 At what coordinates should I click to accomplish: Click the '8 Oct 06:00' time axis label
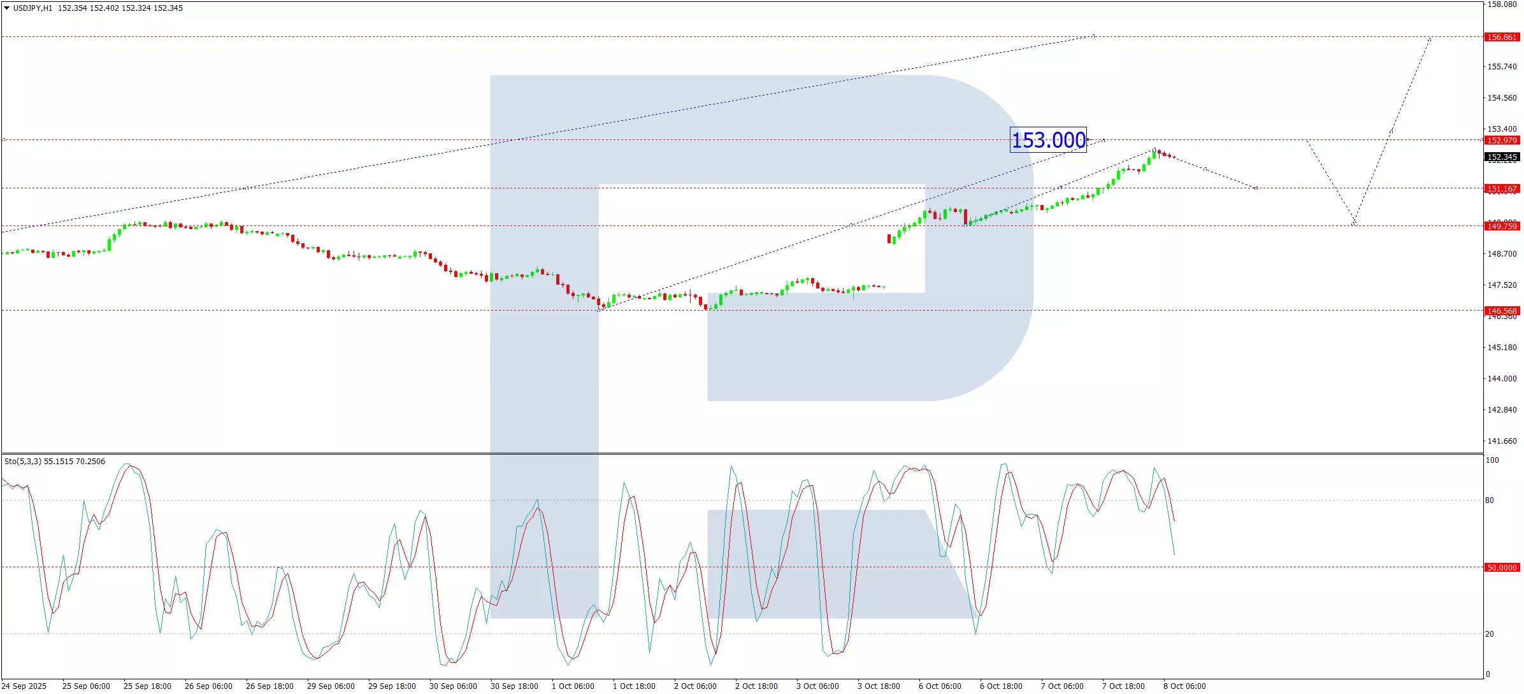[x=1184, y=686]
